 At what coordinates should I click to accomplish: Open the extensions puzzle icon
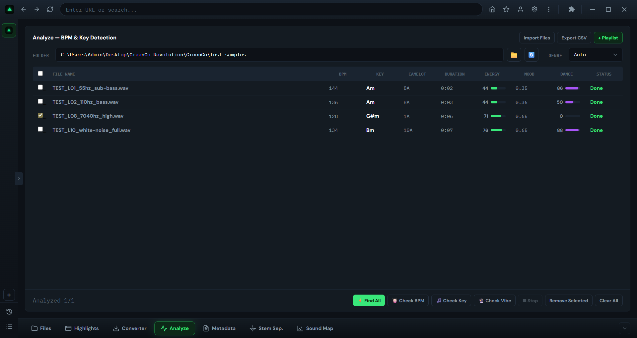(x=571, y=10)
